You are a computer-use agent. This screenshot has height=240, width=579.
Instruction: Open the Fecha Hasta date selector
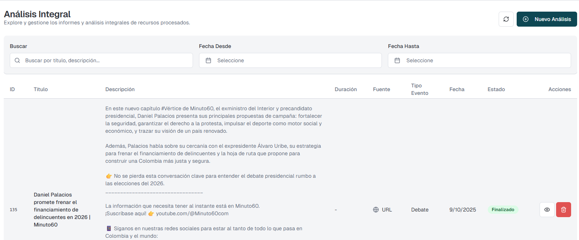(479, 60)
